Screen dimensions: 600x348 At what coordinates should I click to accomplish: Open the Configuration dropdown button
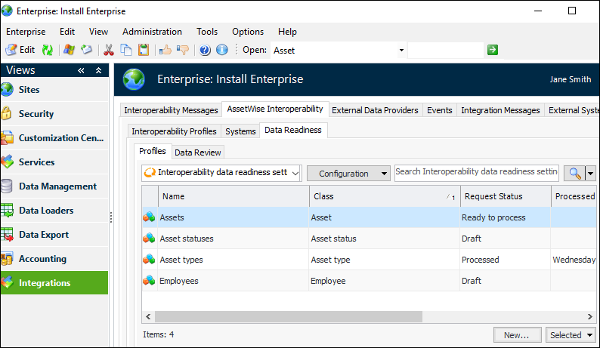[348, 173]
